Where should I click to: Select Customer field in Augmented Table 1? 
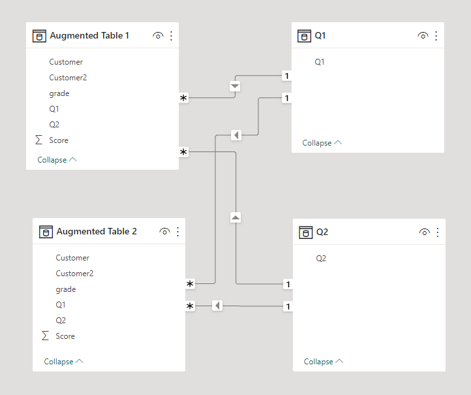(66, 62)
